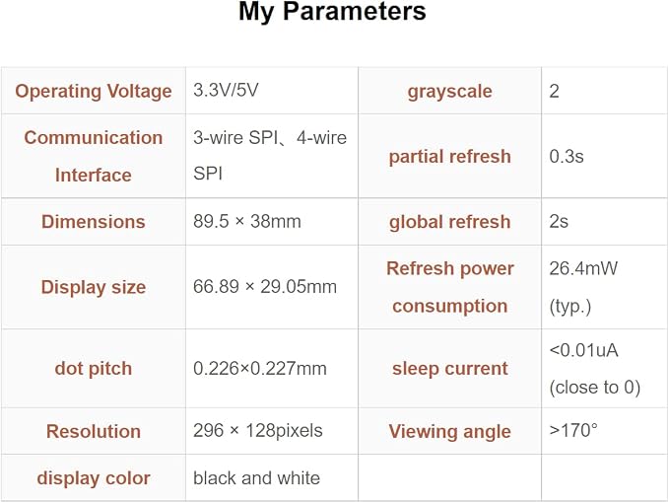Select the Communication Interface label

(94, 156)
